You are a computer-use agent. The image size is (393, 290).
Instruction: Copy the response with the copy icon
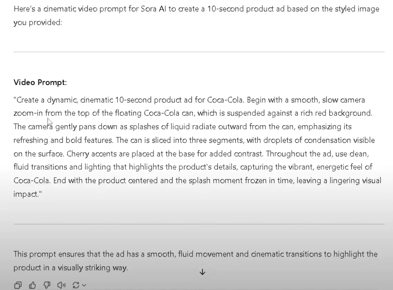click(x=18, y=285)
